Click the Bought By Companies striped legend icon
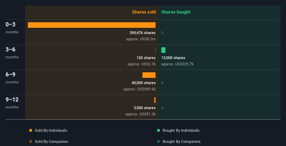Viewport: 286px width, 146px height. click(159, 141)
